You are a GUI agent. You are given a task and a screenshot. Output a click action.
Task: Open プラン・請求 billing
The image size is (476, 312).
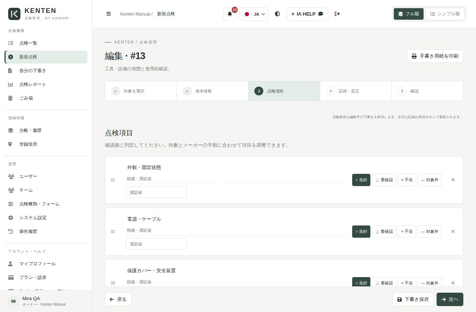pyautogui.click(x=46, y=277)
